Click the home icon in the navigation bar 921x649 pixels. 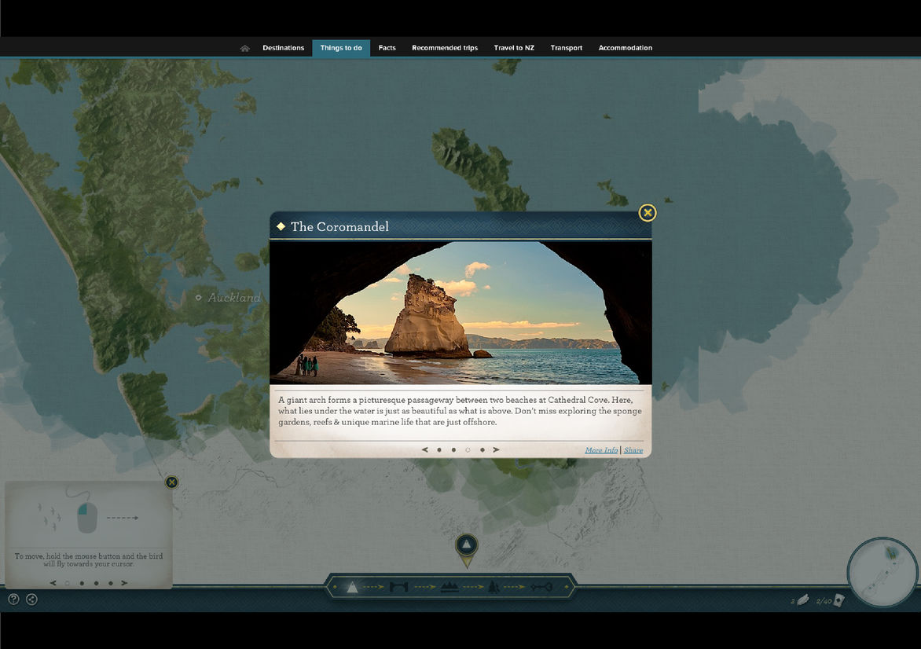pos(245,48)
